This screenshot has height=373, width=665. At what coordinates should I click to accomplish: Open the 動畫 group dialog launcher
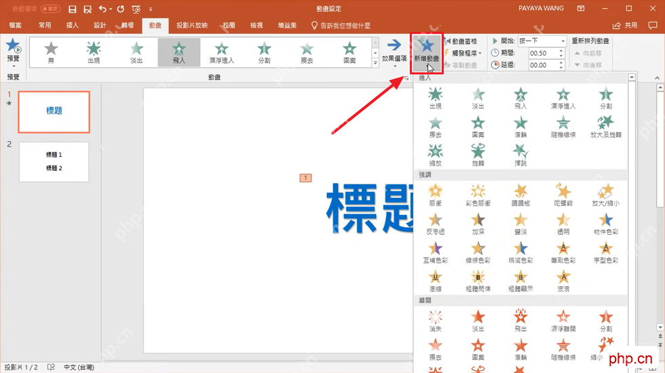406,78
